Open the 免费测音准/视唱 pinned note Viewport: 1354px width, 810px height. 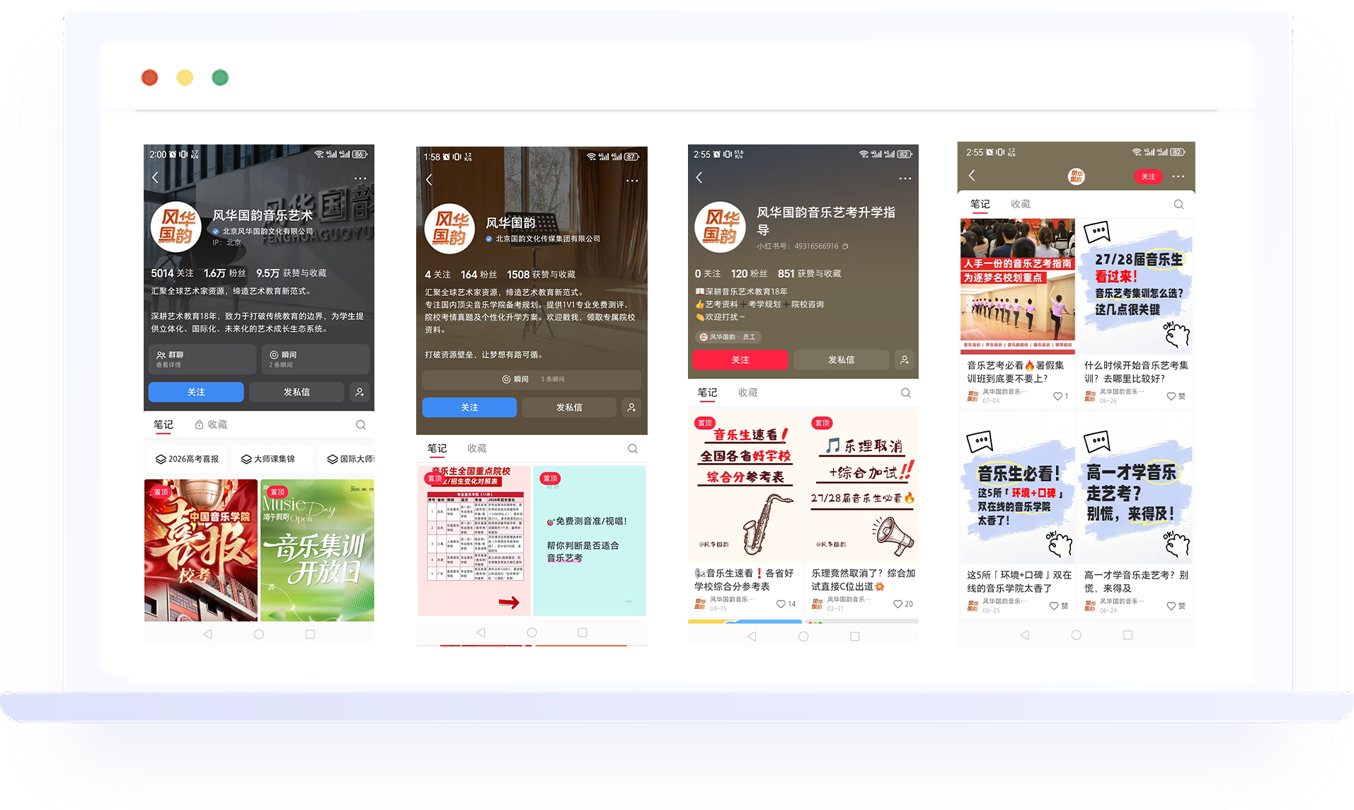pos(590,540)
